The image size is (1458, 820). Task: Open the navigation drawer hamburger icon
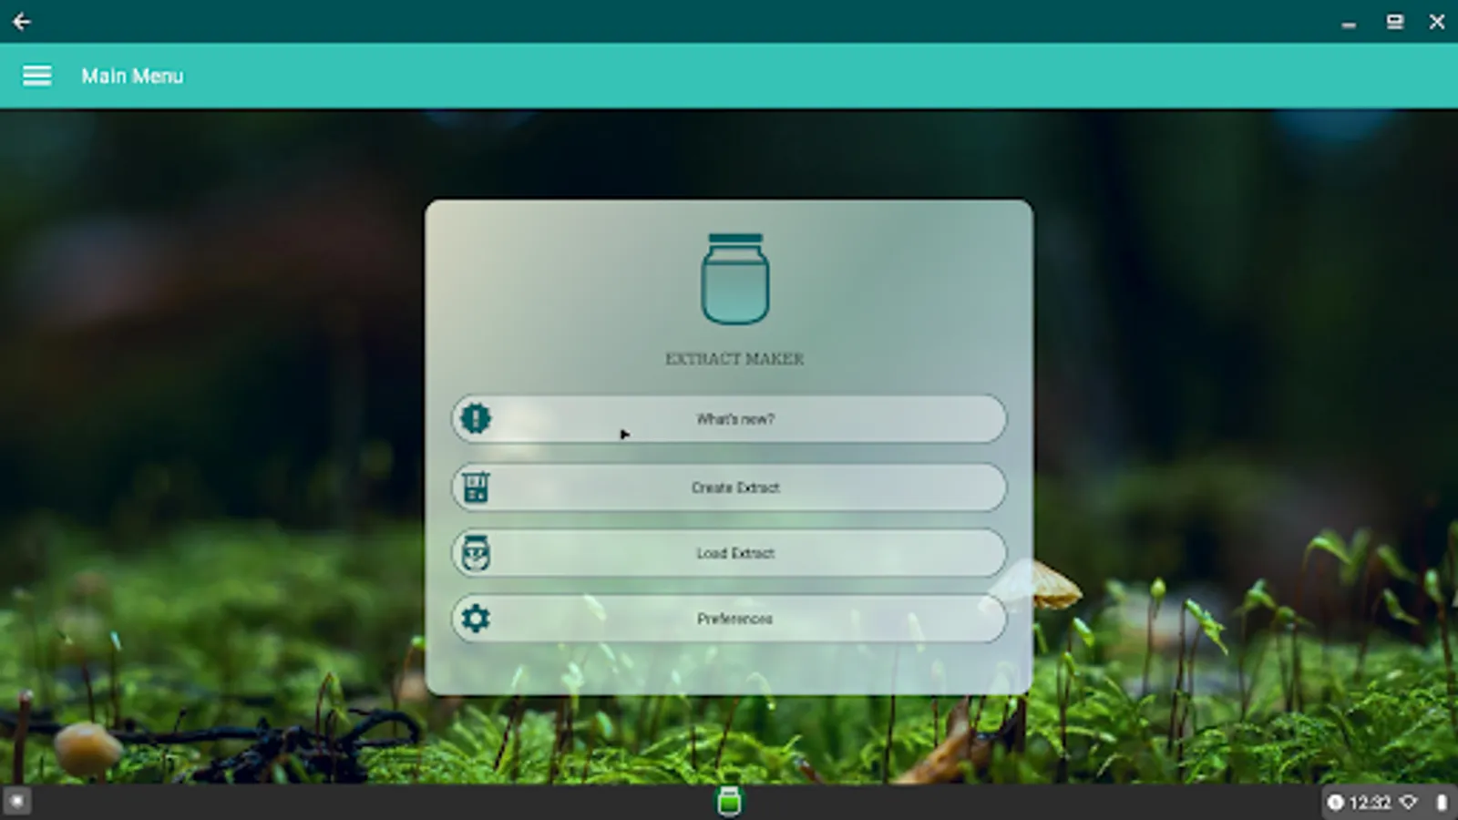(x=36, y=75)
